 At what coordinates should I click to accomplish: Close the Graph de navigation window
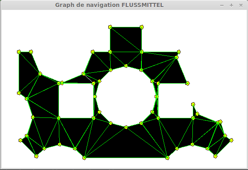[241, 5]
